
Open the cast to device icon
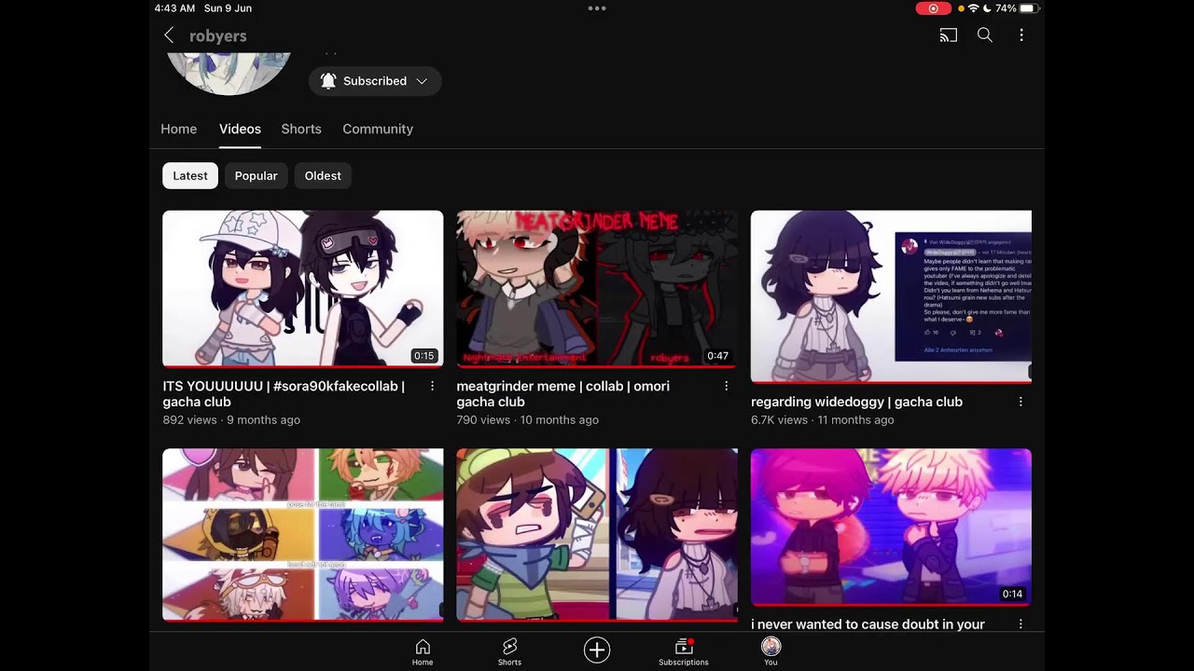tap(949, 35)
